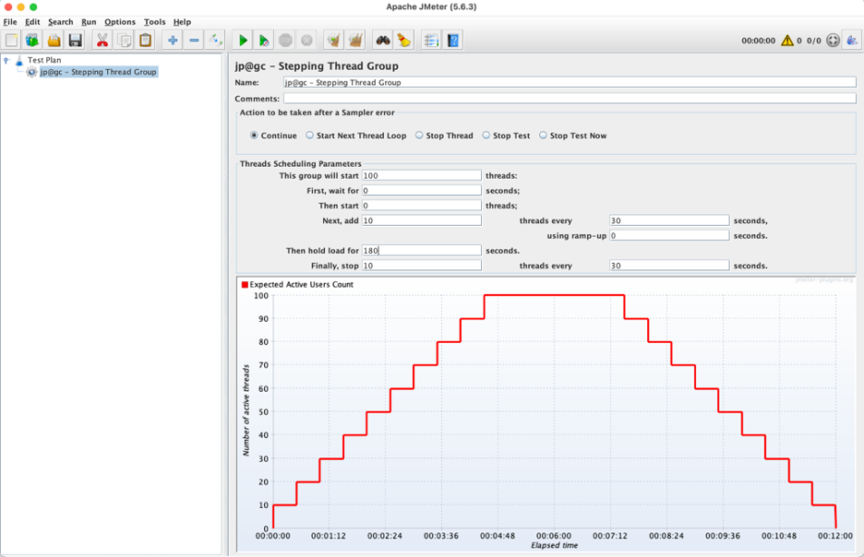Open log viewer via yellow warning triangle

pos(787,41)
